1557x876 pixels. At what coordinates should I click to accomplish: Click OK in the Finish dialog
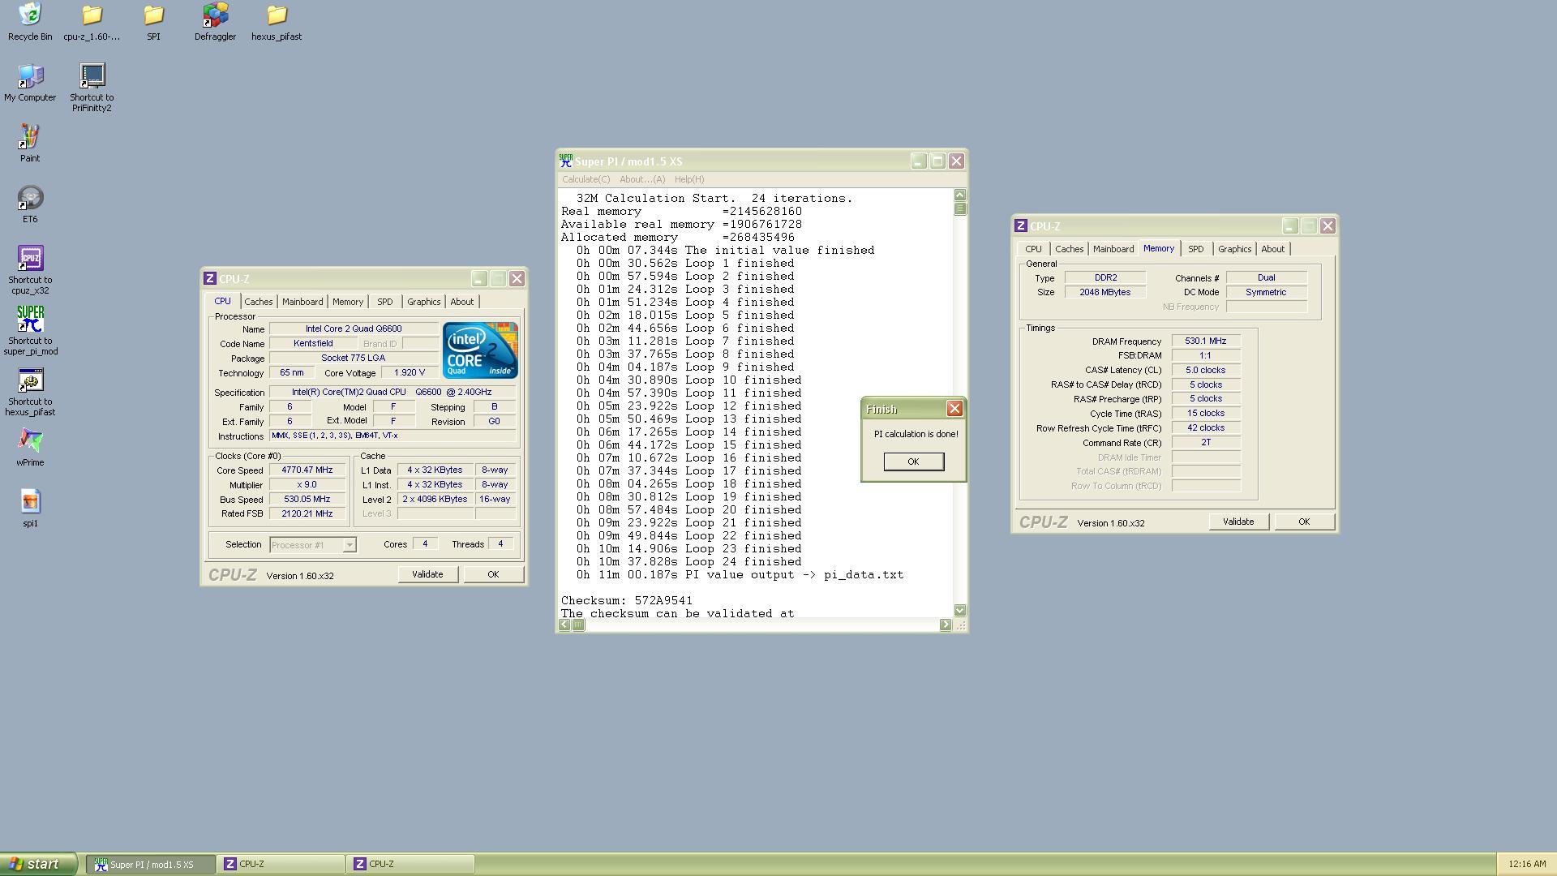click(x=913, y=462)
